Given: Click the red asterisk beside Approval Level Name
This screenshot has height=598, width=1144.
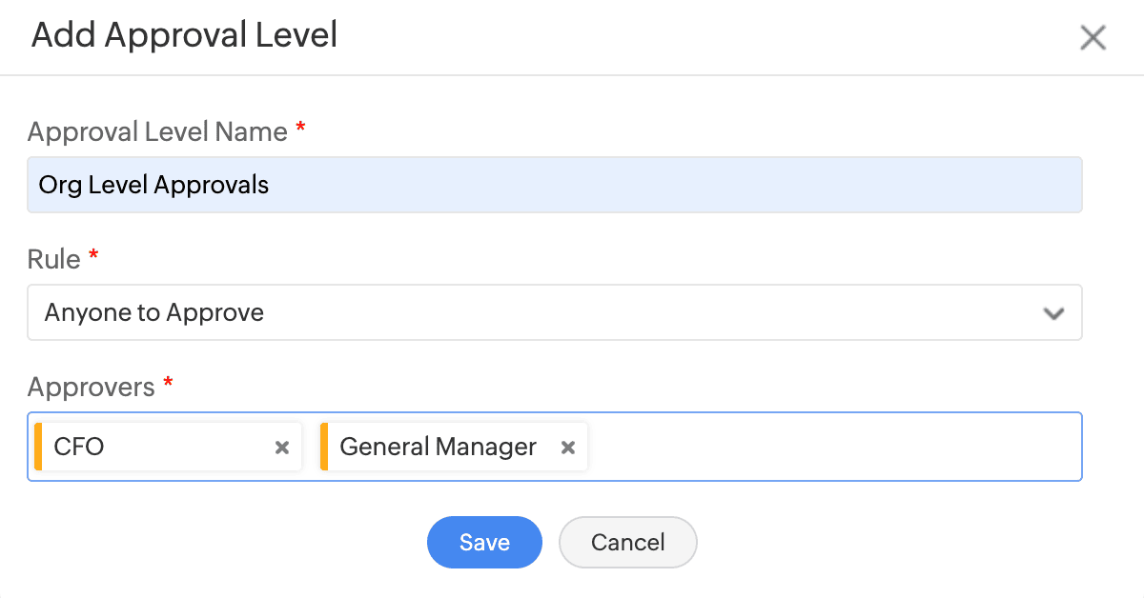Looking at the screenshot, I should [301, 129].
